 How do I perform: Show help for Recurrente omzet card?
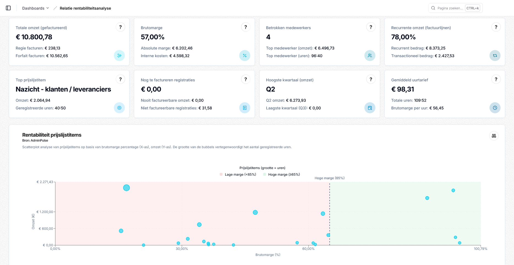coord(496,27)
